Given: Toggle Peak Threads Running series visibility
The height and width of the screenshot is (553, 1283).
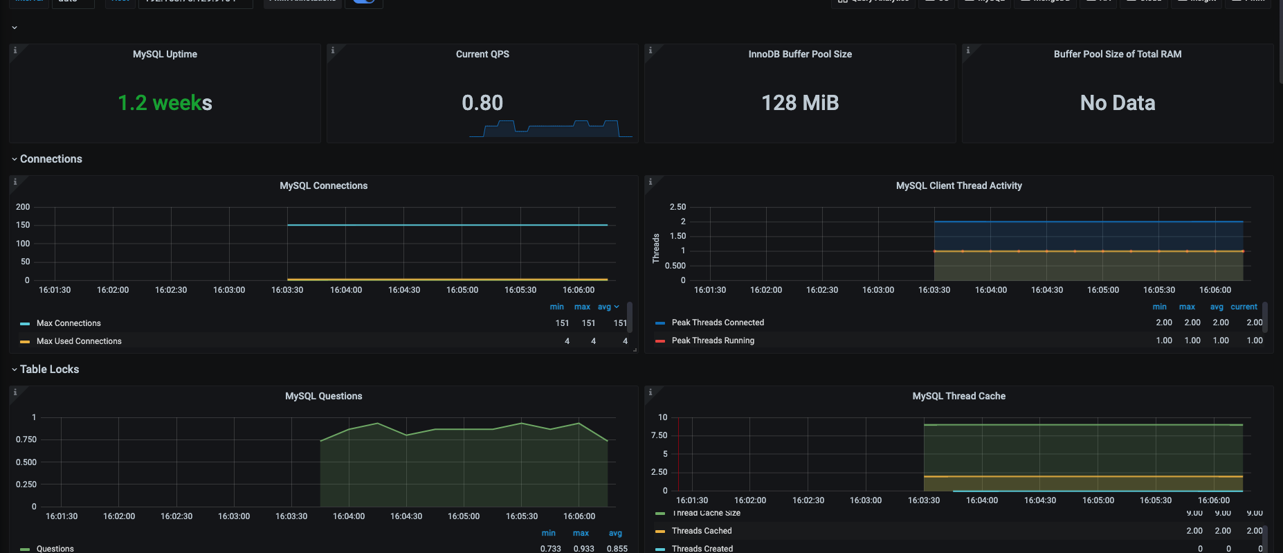Looking at the screenshot, I should (713, 341).
